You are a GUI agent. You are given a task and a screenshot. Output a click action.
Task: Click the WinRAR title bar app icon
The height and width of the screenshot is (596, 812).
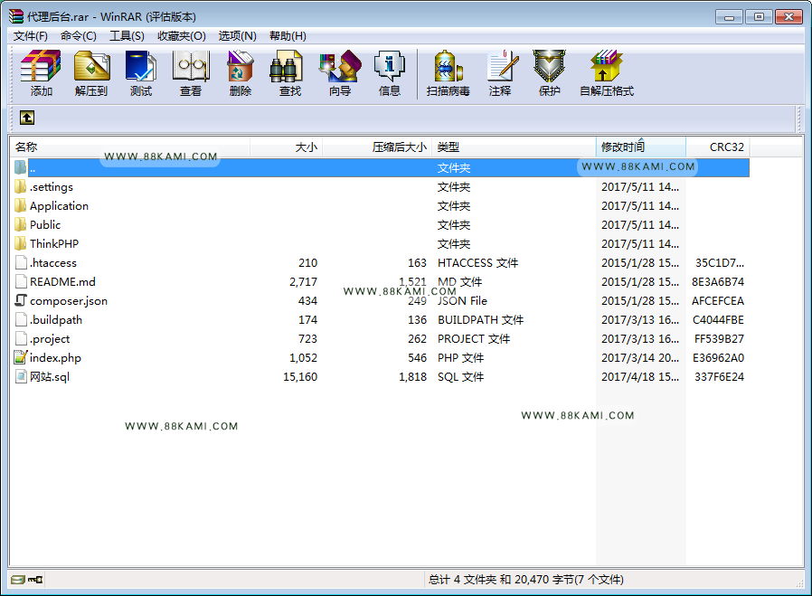[x=16, y=16]
